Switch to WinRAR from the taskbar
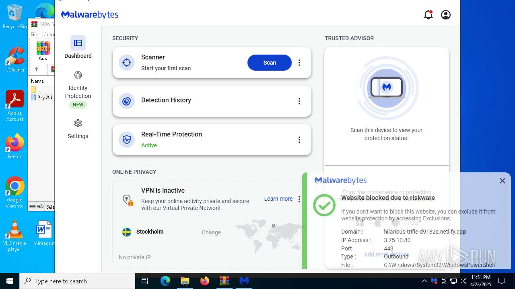 pyautogui.click(x=225, y=281)
